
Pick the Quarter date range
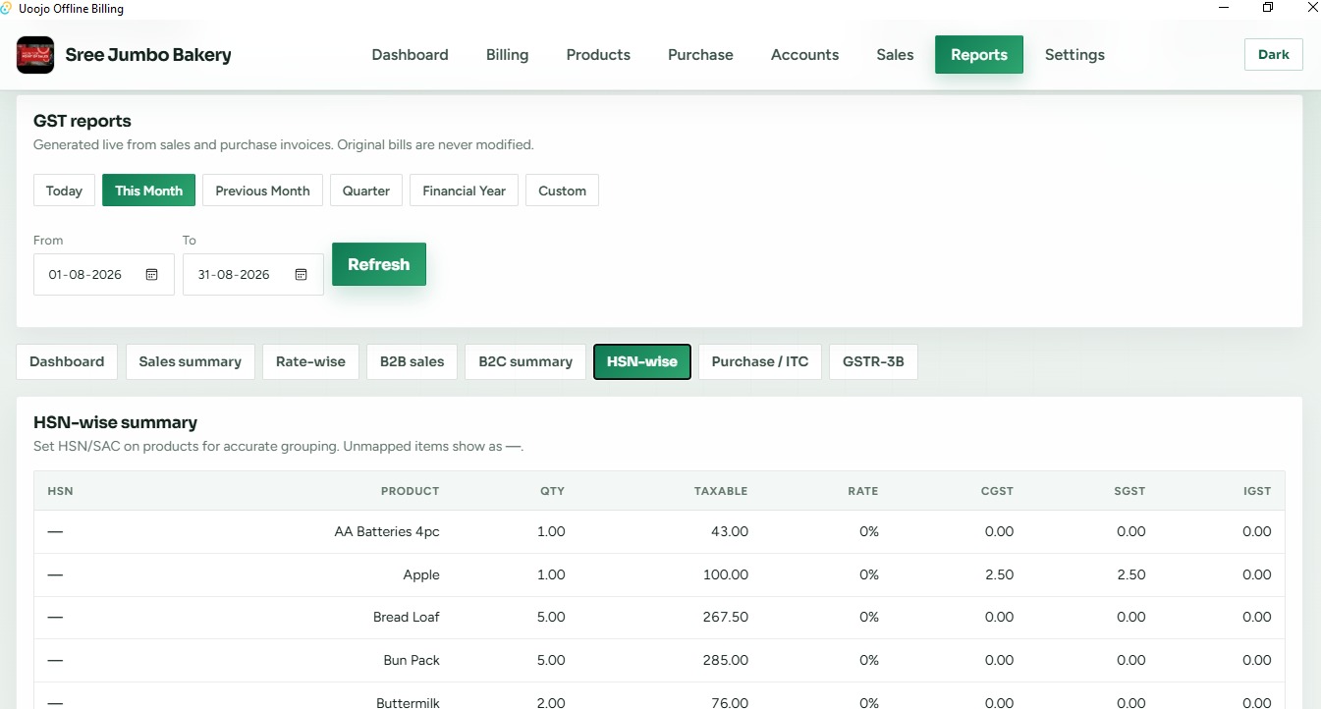click(366, 191)
